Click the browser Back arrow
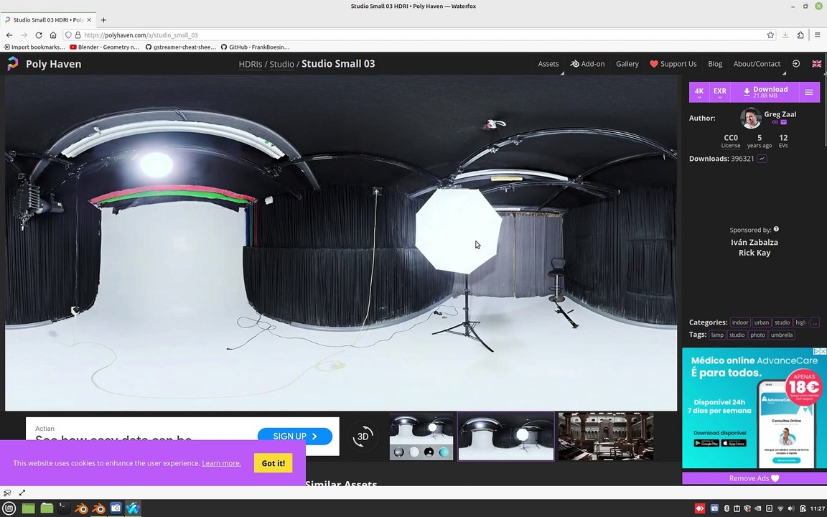 9,34
